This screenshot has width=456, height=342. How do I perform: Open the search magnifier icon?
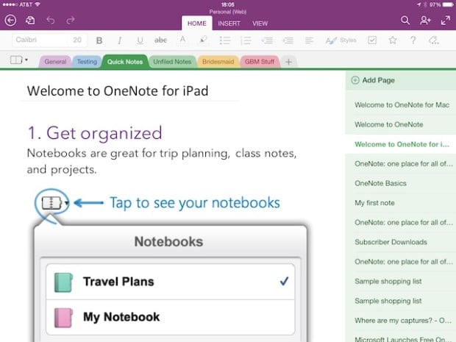tap(405, 21)
